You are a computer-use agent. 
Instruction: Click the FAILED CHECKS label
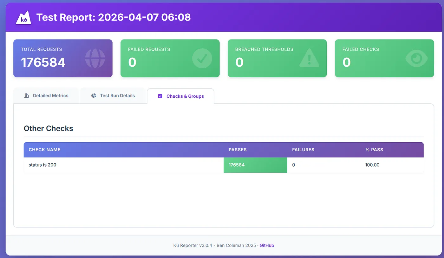coord(361,49)
